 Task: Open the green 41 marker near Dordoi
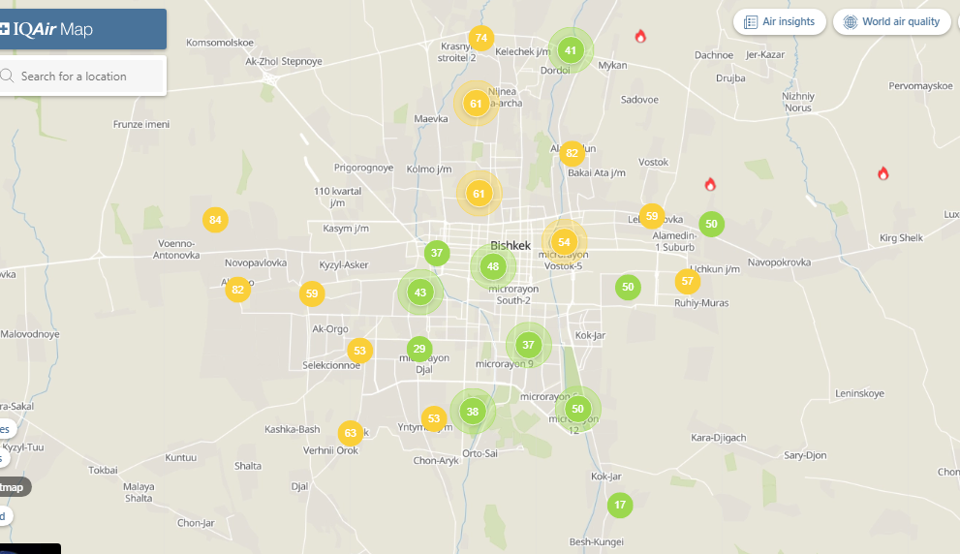click(571, 50)
